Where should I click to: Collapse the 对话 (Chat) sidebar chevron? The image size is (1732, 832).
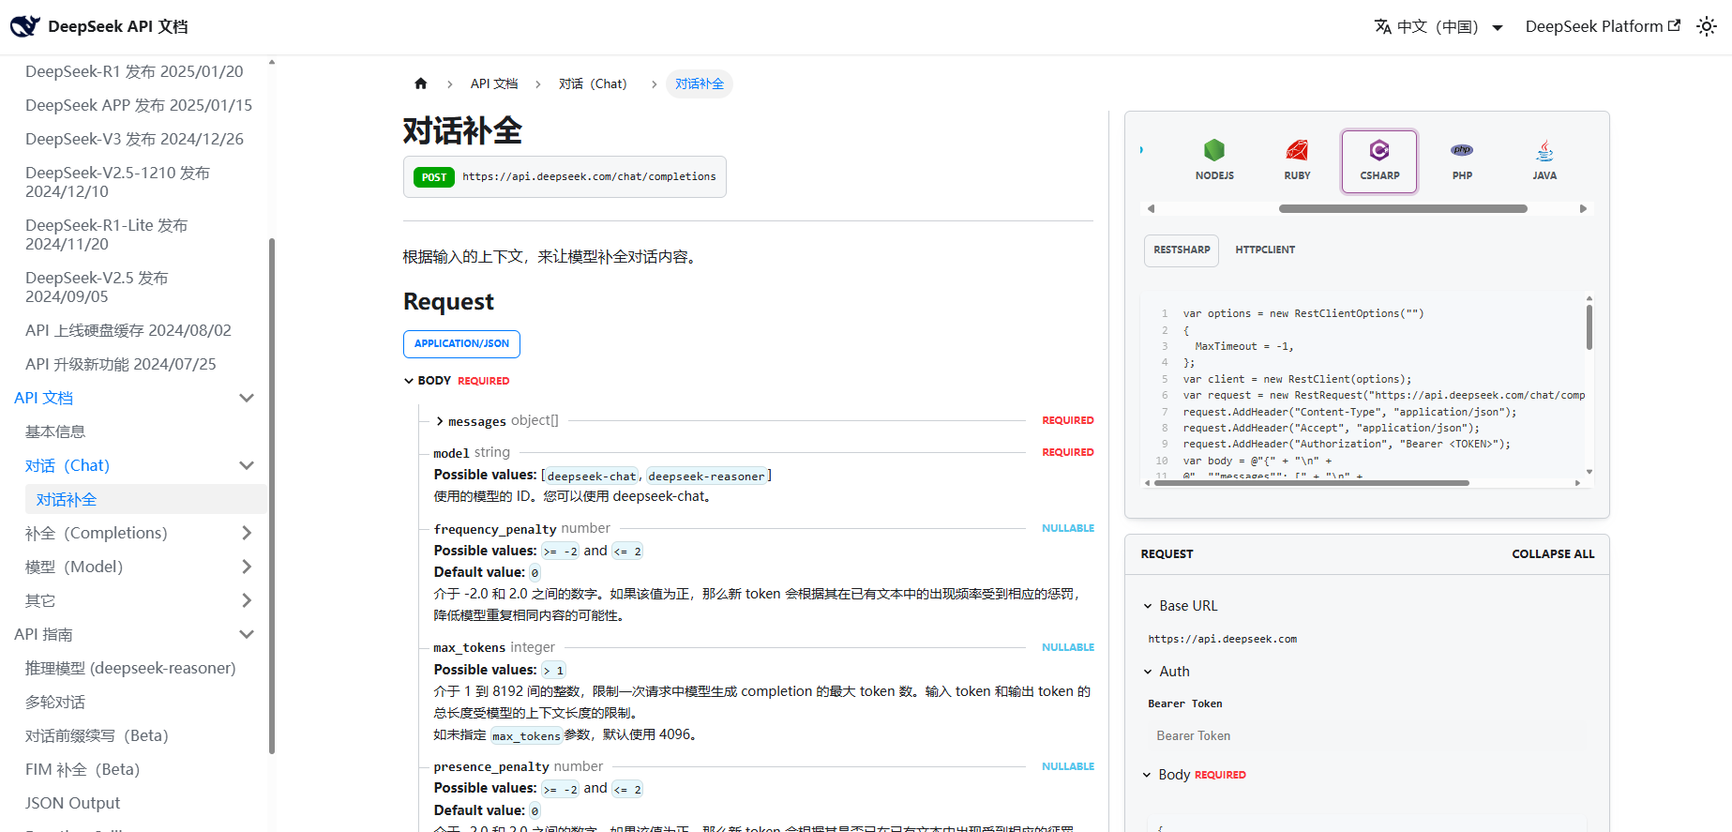click(x=247, y=465)
